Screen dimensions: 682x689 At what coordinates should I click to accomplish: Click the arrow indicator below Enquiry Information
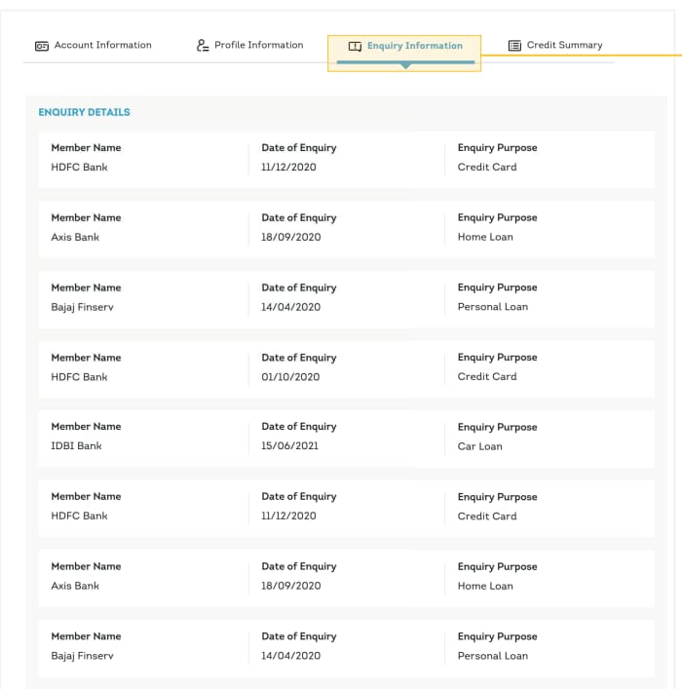point(405,65)
